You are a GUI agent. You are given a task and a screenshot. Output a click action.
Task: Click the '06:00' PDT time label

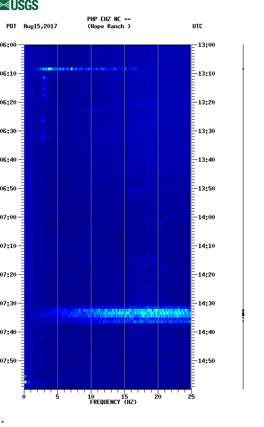click(x=8, y=45)
